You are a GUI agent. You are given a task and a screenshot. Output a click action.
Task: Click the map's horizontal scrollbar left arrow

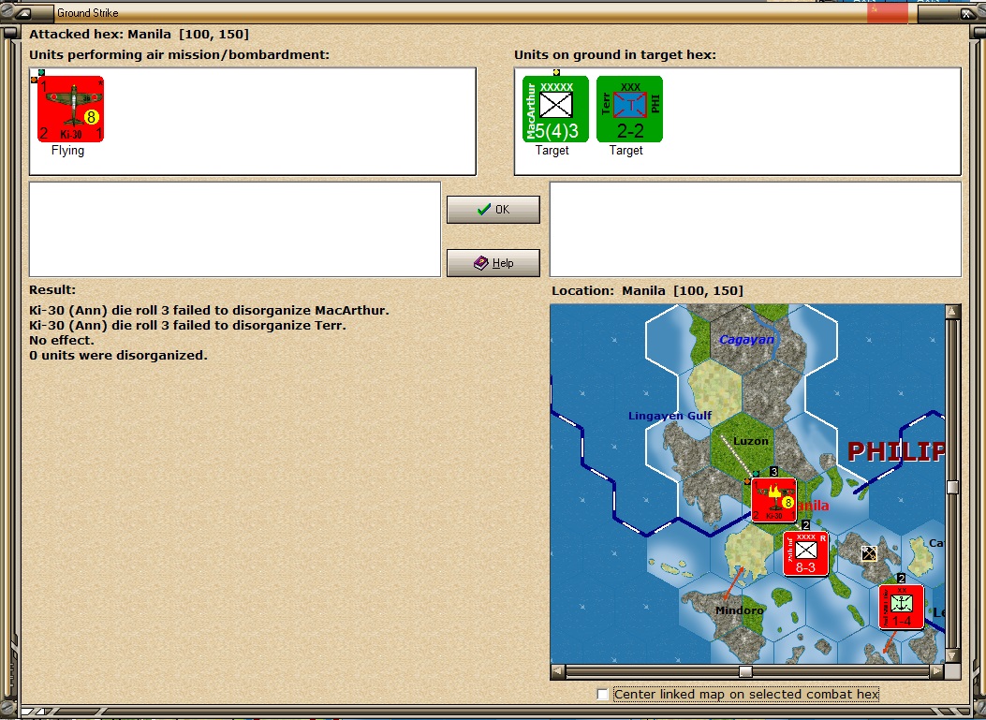pyautogui.click(x=557, y=671)
